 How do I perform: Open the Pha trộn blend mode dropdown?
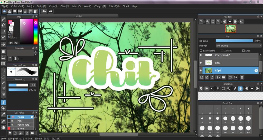coord(239,46)
